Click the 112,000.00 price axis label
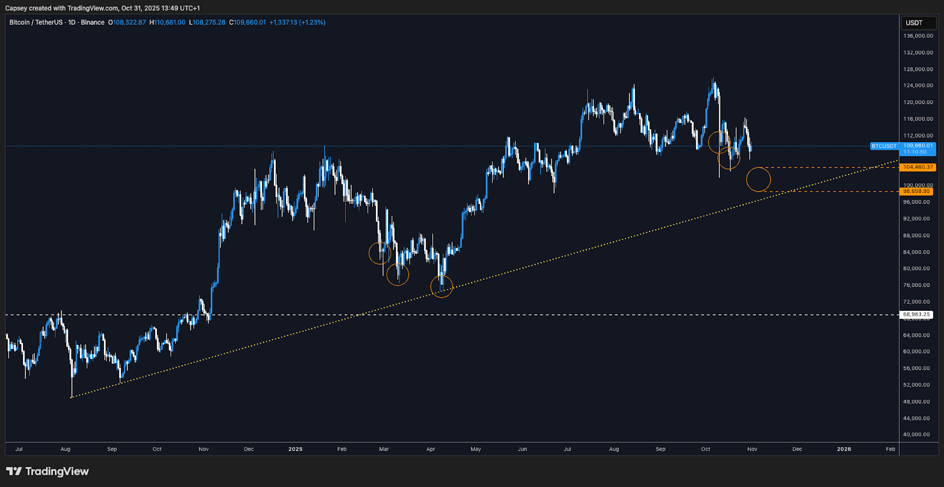The image size is (944, 487). point(918,136)
